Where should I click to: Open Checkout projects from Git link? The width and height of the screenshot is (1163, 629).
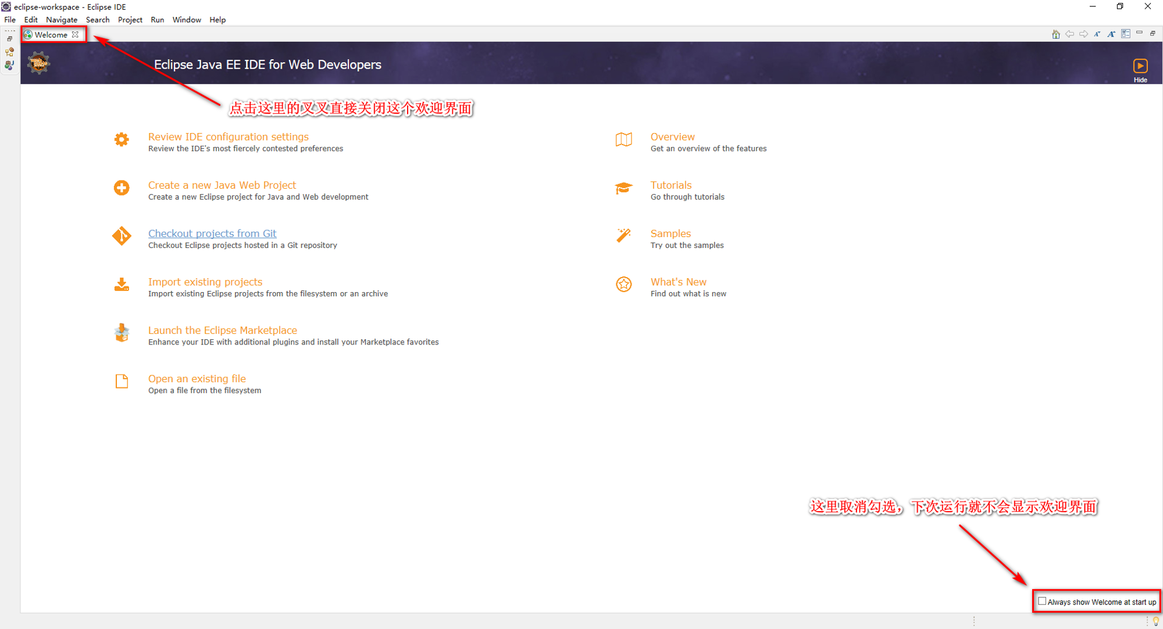212,233
